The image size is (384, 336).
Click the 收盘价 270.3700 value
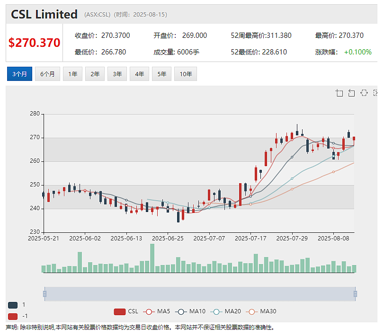pyautogui.click(x=116, y=35)
